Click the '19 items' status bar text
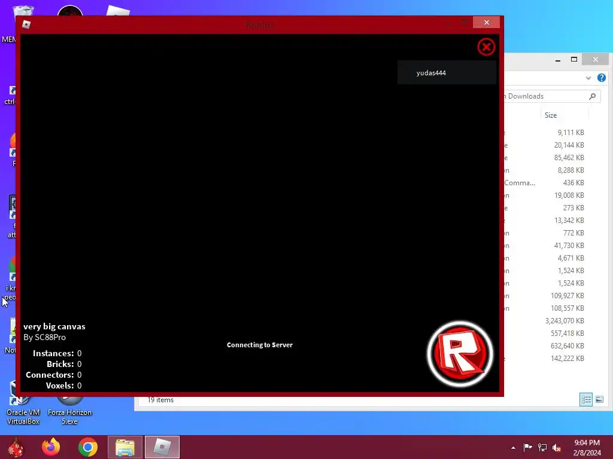The image size is (613, 459). point(160,400)
